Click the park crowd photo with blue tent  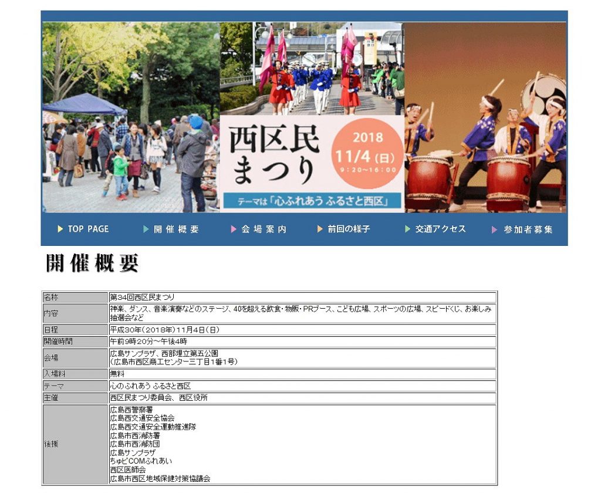pos(130,117)
